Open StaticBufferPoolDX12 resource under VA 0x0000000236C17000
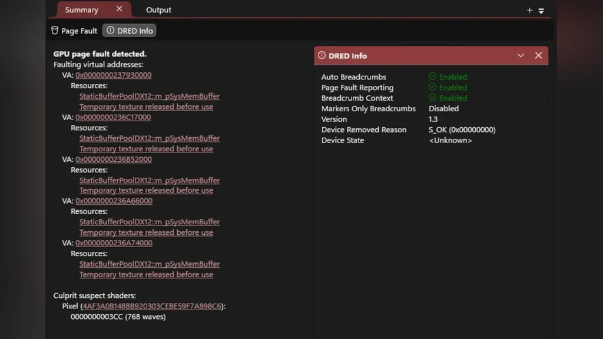Image resolution: width=603 pixels, height=339 pixels. coord(150,138)
